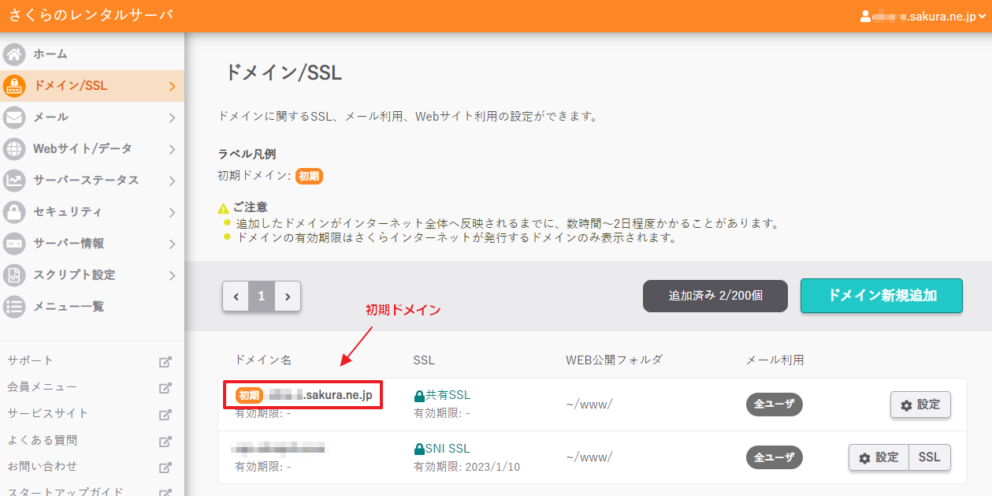
Task: Click the mail envelope icon
Action: [x=14, y=117]
